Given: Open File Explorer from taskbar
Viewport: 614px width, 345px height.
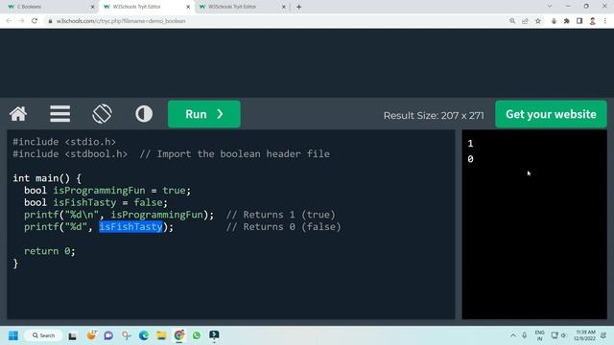Looking at the screenshot, I should coord(161,335).
